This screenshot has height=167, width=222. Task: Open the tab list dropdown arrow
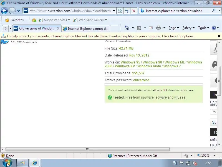click(x=10, y=28)
